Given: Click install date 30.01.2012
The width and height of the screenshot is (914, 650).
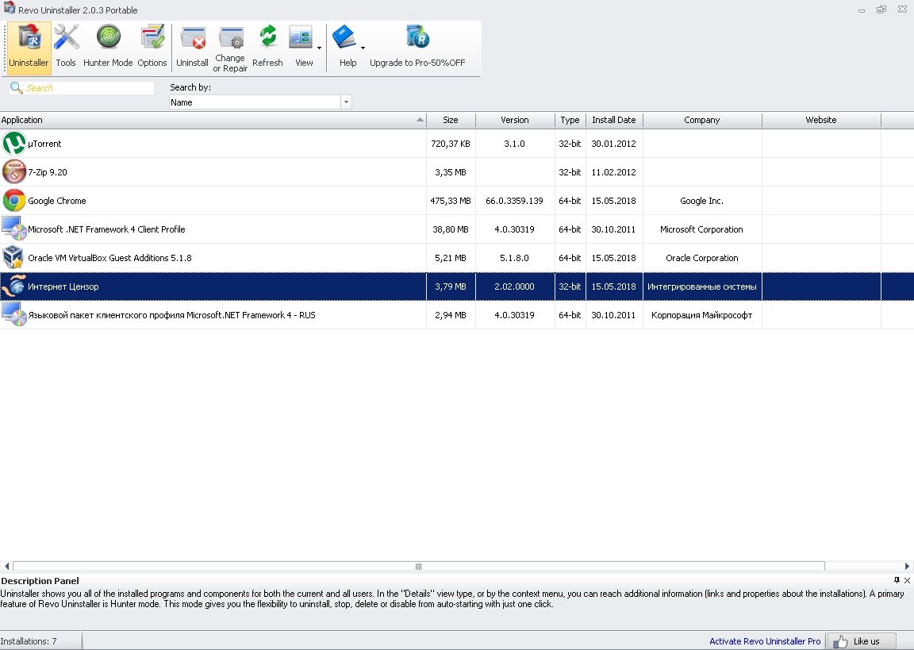Looking at the screenshot, I should 613,144.
